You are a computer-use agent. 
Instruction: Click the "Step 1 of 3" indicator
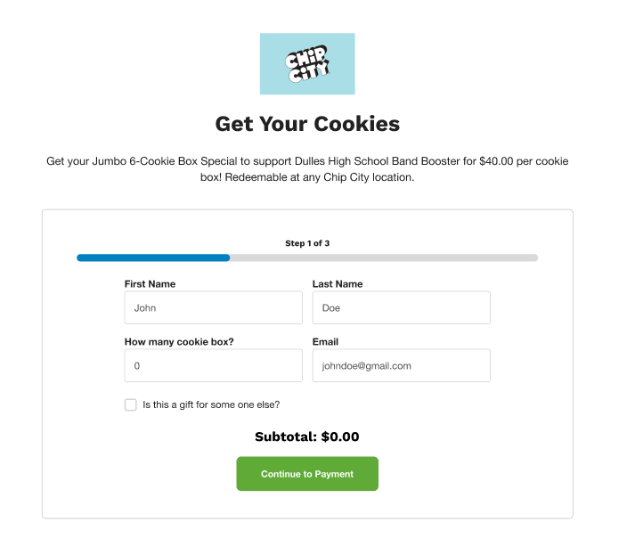pos(307,243)
